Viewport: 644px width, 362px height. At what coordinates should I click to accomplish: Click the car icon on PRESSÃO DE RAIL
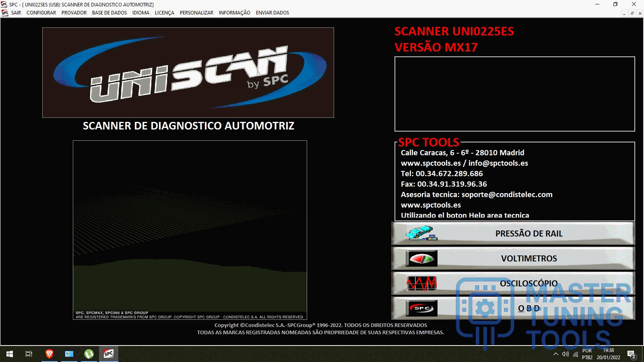[x=421, y=233]
